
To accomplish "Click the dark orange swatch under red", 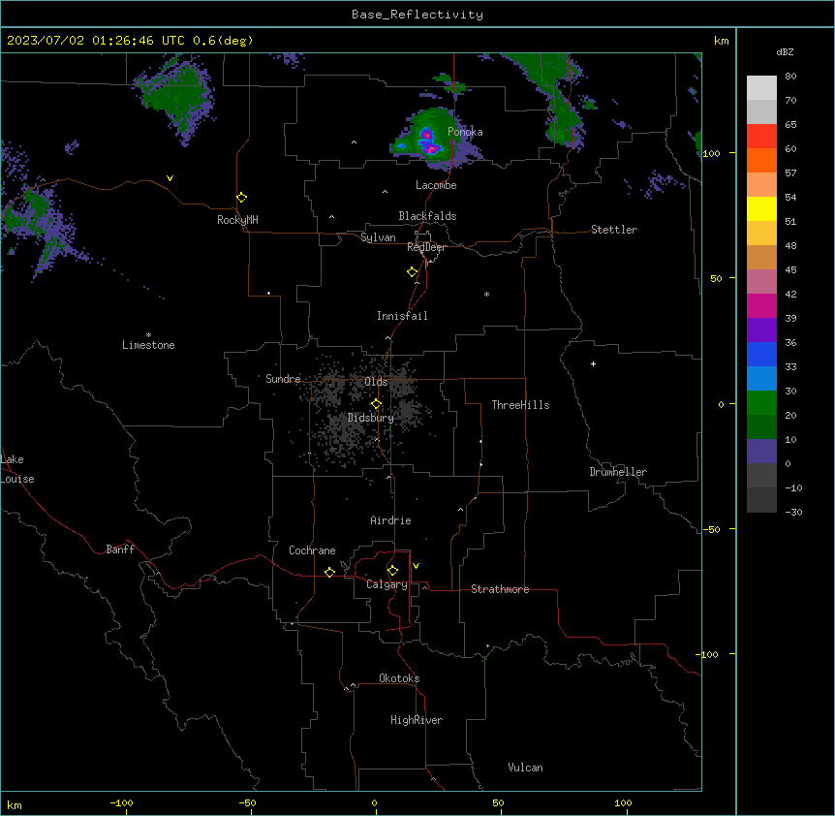I will point(761,161).
